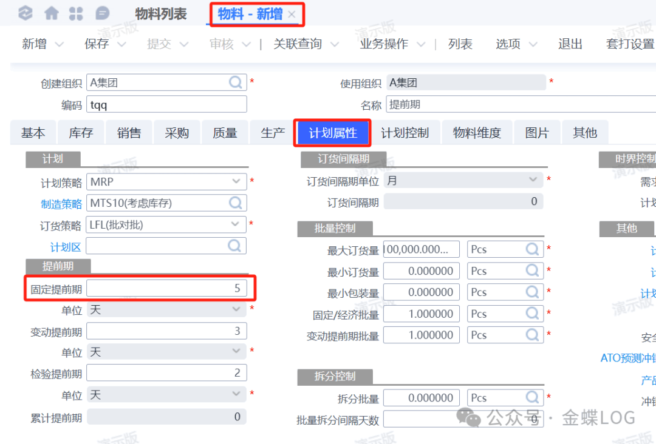Switch to the 库存 tab
The image size is (656, 444).
pyautogui.click(x=81, y=133)
